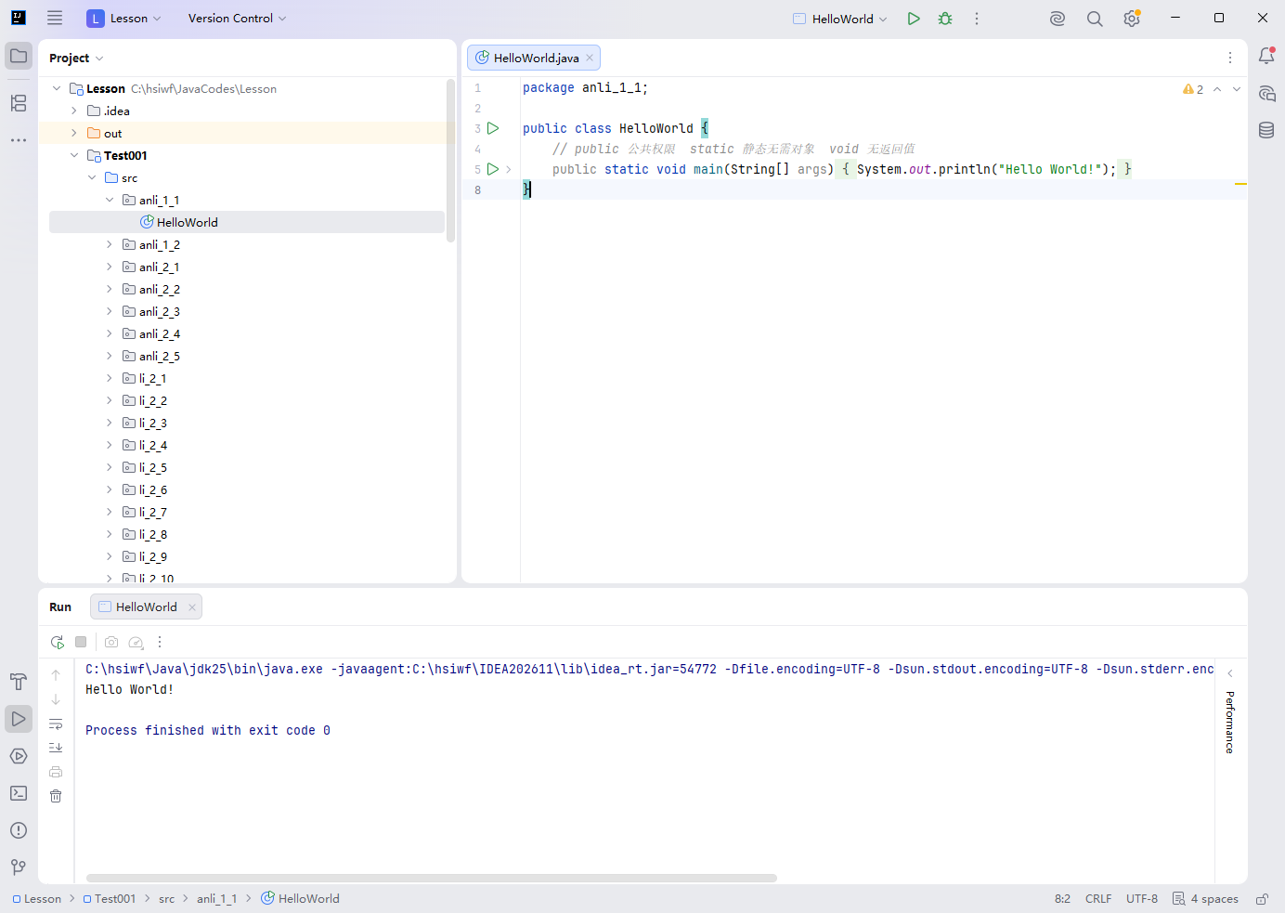Viewport: 1285px width, 913px height.
Task: Open the Project tool window folder icon
Action: click(19, 56)
